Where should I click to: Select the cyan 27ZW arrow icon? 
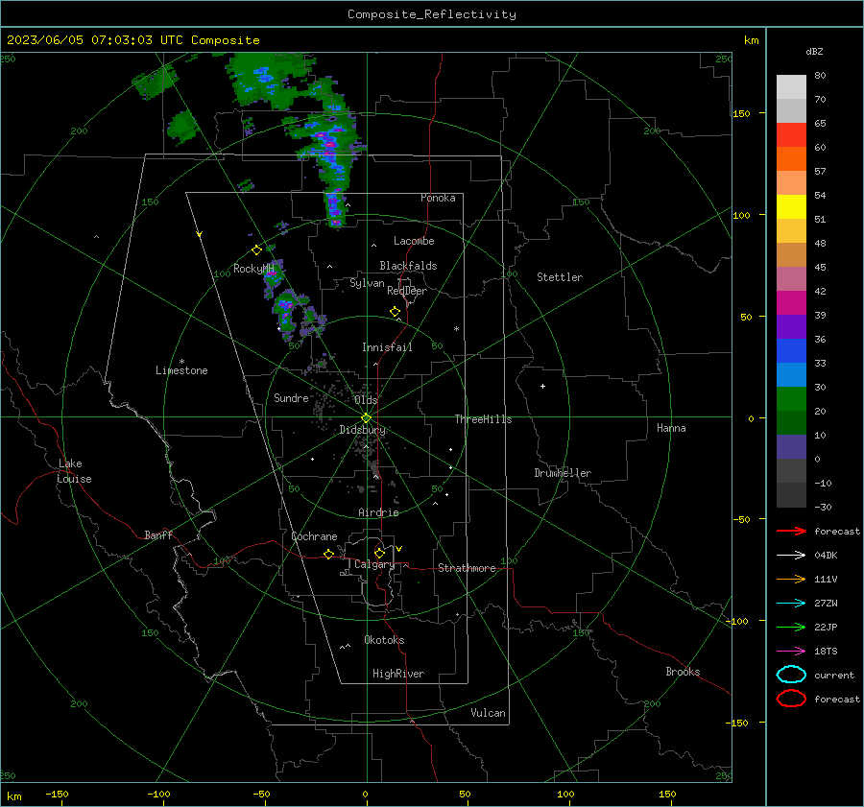(791, 604)
